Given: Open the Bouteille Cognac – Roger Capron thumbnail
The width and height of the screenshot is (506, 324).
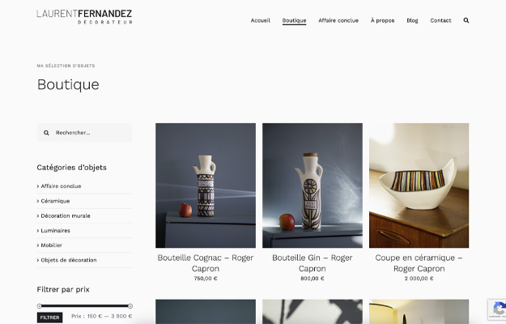Looking at the screenshot, I should coord(206,185).
